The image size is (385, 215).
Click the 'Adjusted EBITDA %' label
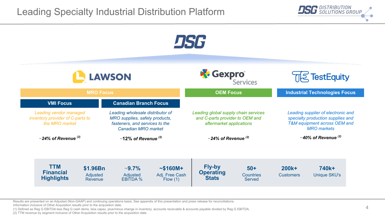(132, 177)
